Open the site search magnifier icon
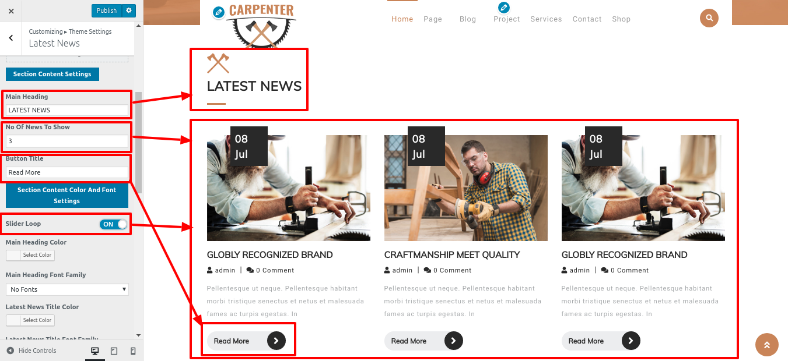The image size is (788, 361). [x=709, y=18]
